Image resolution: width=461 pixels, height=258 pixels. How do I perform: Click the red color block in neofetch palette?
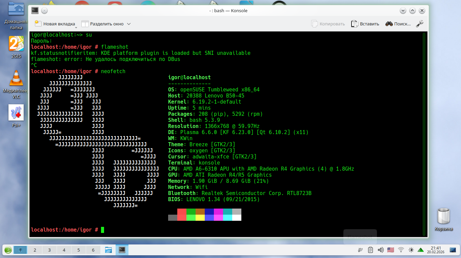pos(182,212)
